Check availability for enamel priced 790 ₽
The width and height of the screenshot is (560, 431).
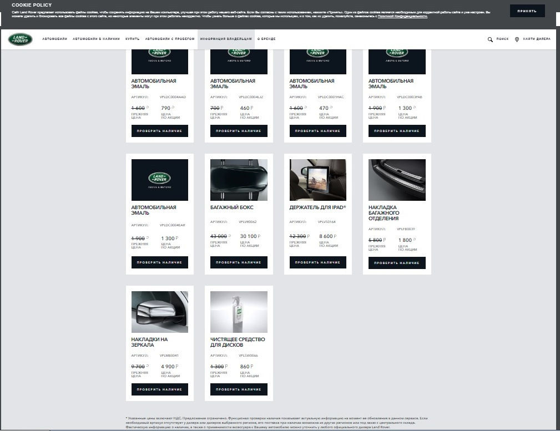(x=160, y=131)
